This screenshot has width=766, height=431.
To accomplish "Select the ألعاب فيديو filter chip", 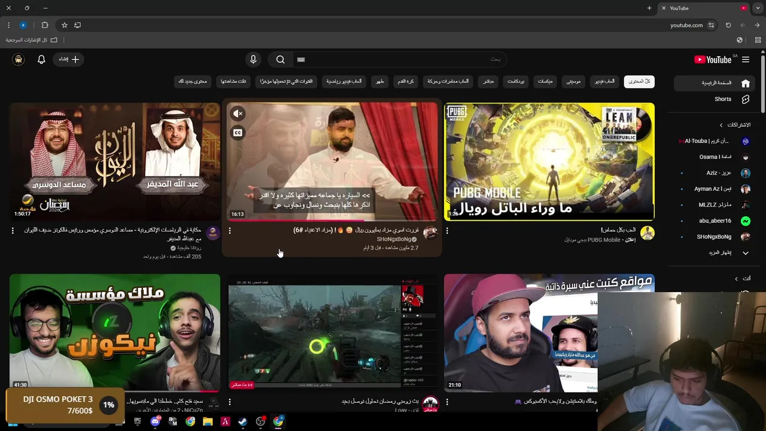I will [604, 81].
